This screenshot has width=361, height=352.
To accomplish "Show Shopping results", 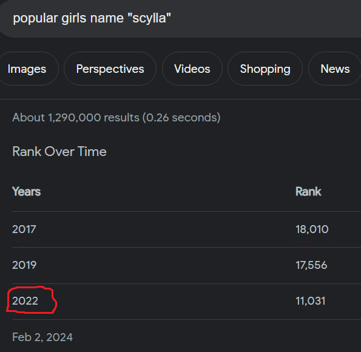I will [265, 69].
